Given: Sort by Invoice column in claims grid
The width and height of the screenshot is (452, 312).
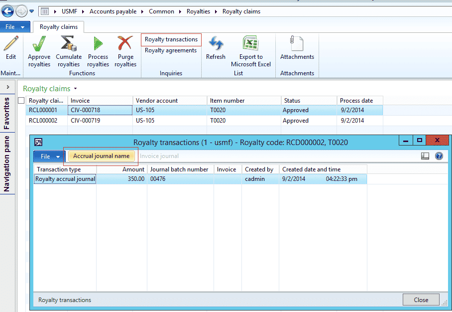Looking at the screenshot, I should [100, 101].
